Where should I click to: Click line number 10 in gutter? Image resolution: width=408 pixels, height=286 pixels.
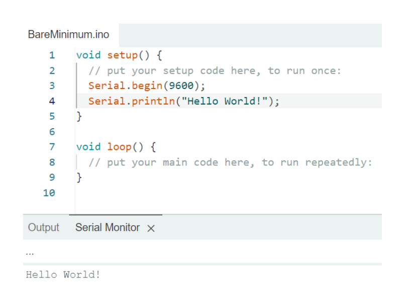(x=49, y=193)
